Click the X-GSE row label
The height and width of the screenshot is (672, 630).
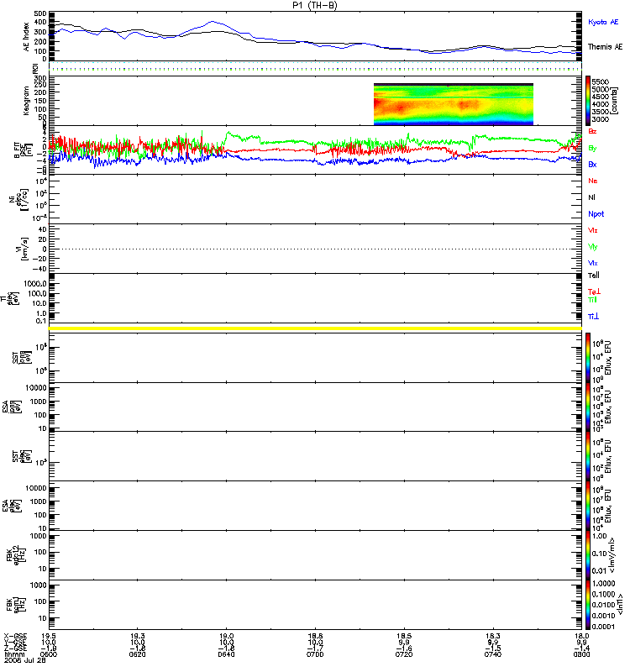16,636
